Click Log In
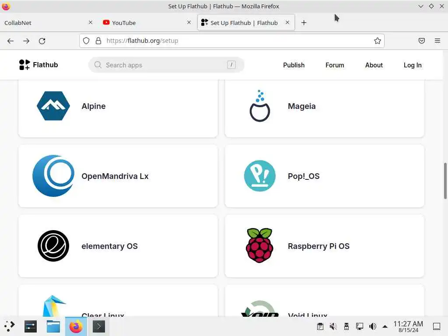The width and height of the screenshot is (448, 336). (413, 65)
